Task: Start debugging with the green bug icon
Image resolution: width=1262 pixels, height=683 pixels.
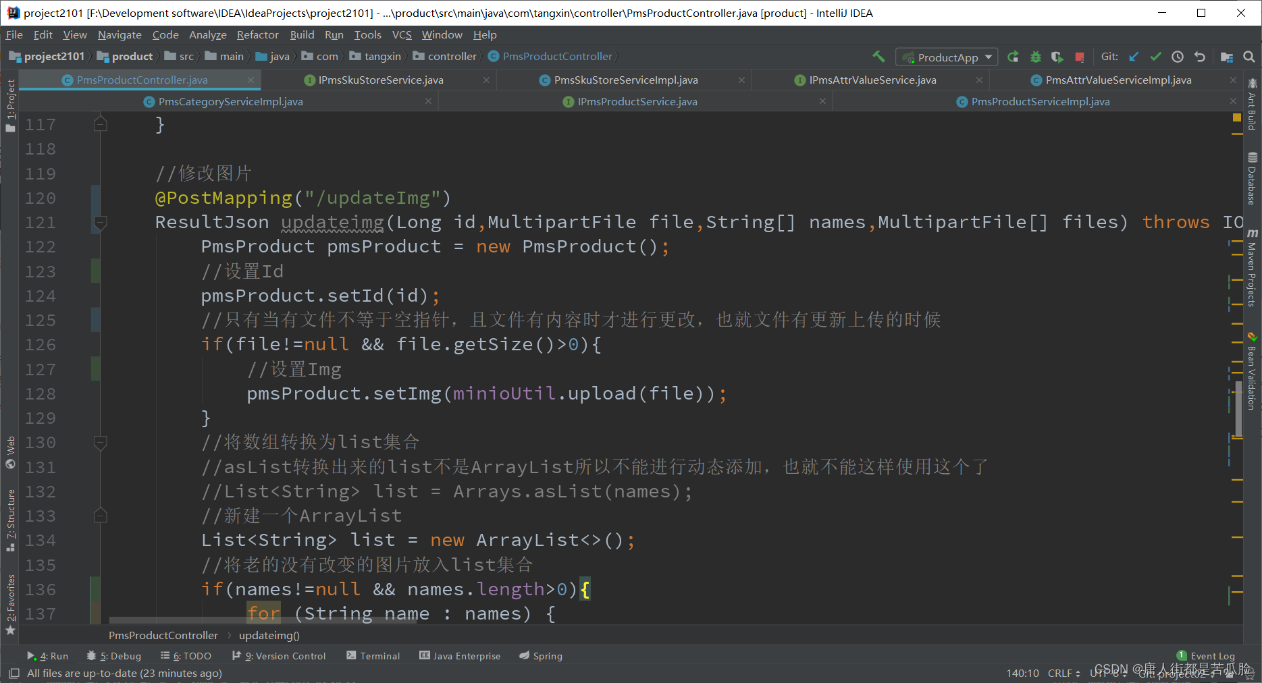Action: [x=1035, y=57]
